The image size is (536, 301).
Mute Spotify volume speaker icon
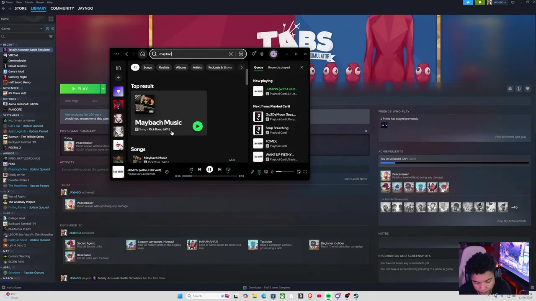point(272,172)
